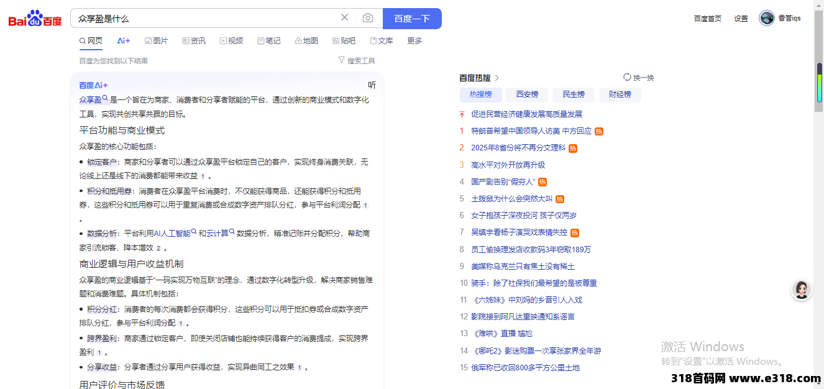The width and height of the screenshot is (824, 389).
Task: Open the 云计算 keyword link
Action: click(221, 233)
